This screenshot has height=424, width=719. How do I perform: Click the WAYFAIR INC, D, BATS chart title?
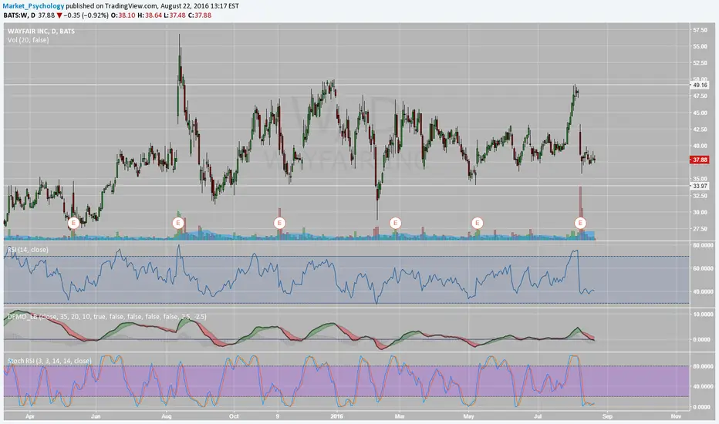tap(41, 31)
